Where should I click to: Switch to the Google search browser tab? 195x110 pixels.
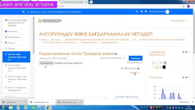pos(73,2)
